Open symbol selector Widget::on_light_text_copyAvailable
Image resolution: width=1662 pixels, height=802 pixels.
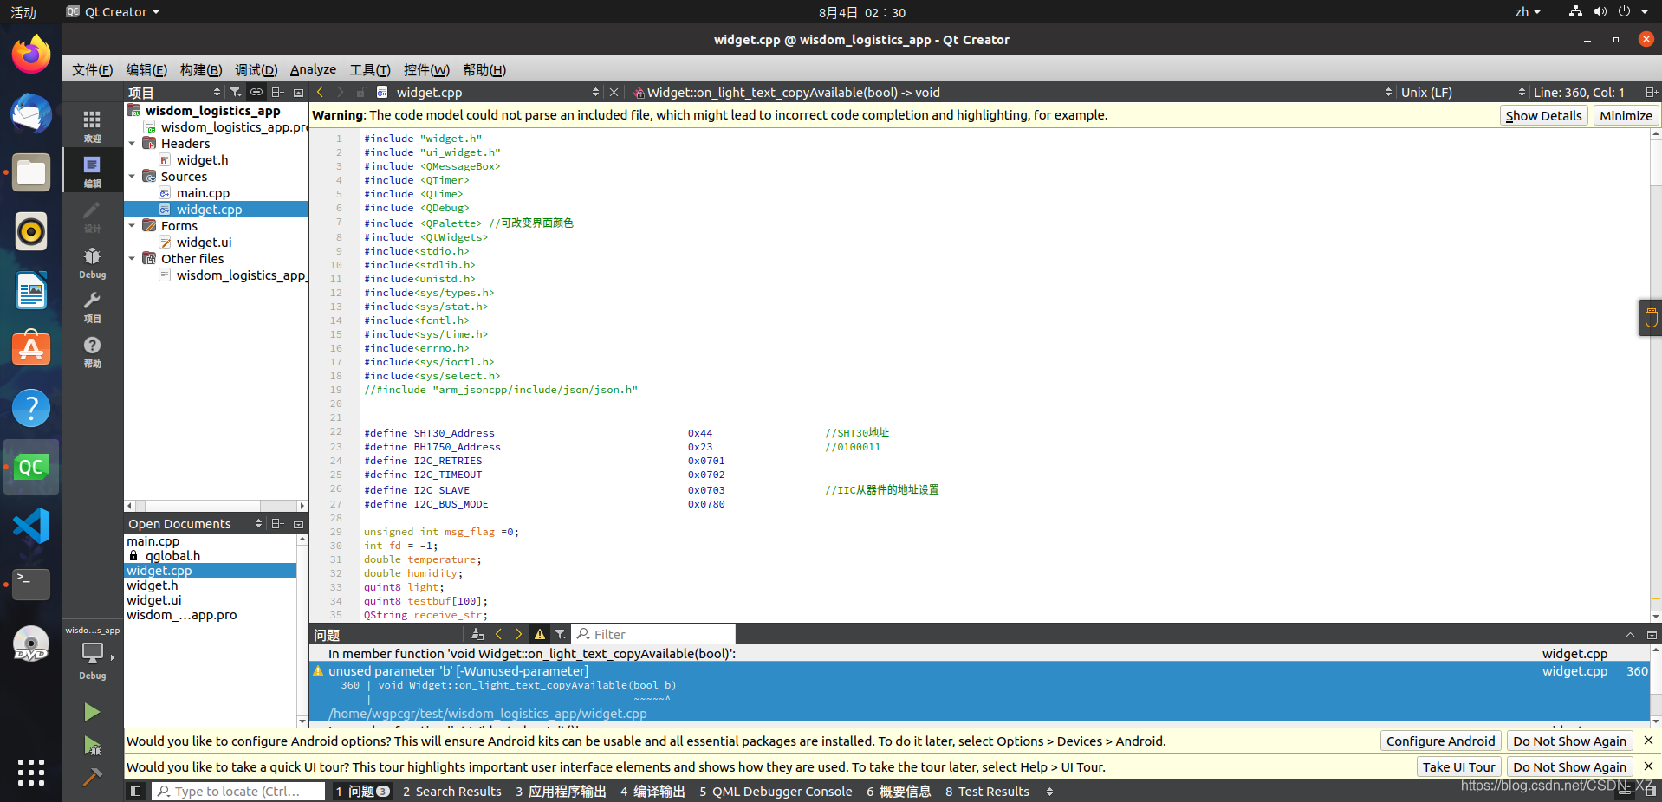point(1012,92)
